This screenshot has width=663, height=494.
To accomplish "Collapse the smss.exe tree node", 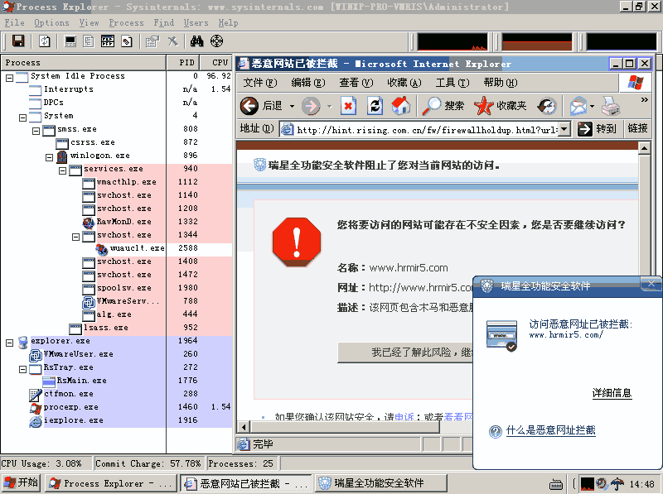I will click(36, 131).
